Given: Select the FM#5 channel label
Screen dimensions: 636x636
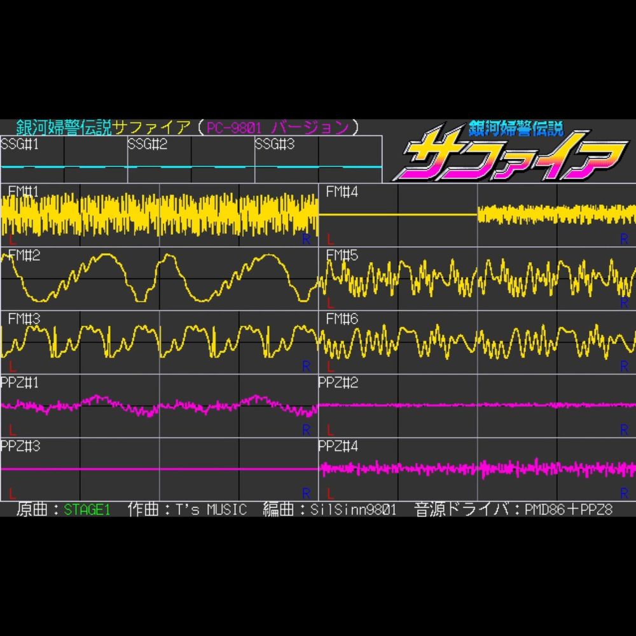Looking at the screenshot, I should point(342,255).
